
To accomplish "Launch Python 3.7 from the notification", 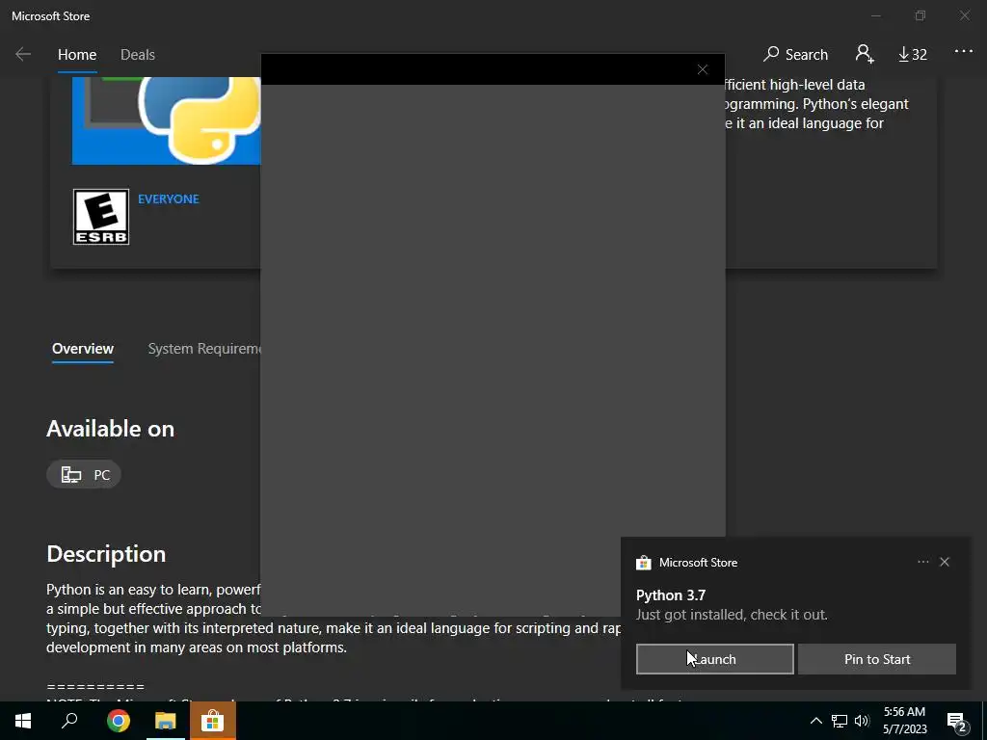I will 714,659.
